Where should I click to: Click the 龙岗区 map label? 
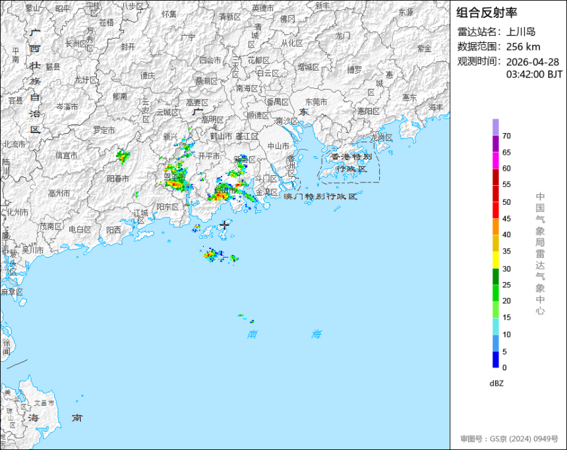[382, 137]
